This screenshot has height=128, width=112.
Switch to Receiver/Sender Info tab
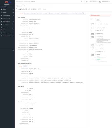pos(34,14)
